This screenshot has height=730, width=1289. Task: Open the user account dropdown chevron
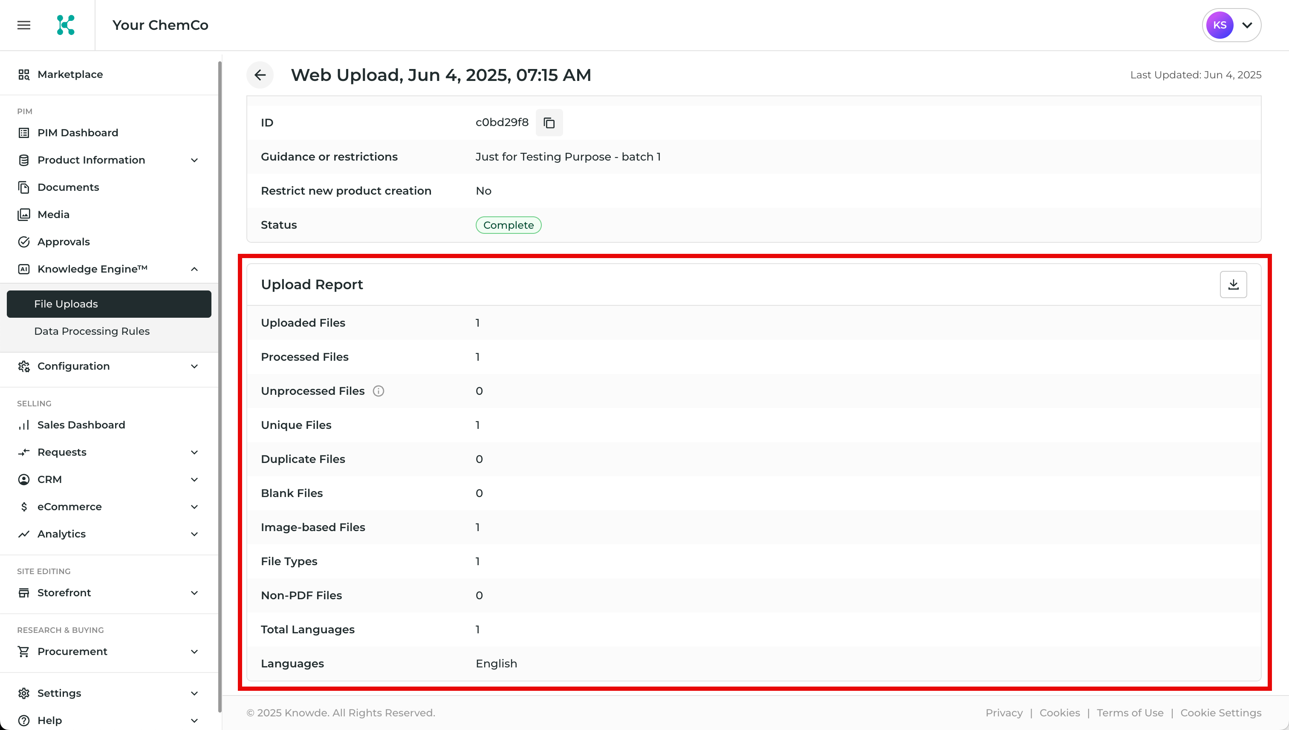coord(1247,25)
